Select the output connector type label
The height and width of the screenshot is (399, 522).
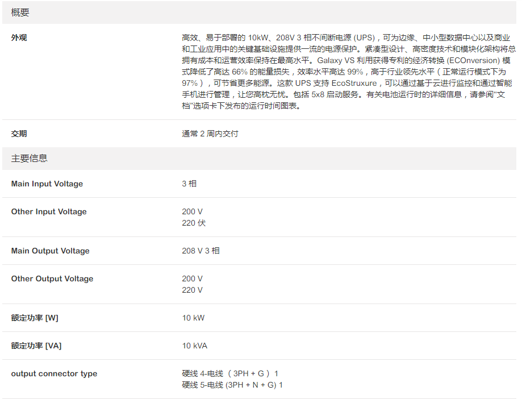point(54,374)
